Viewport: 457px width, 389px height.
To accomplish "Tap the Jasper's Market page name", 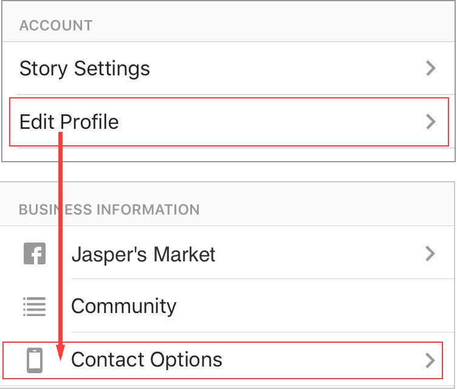I will pyautogui.click(x=143, y=254).
